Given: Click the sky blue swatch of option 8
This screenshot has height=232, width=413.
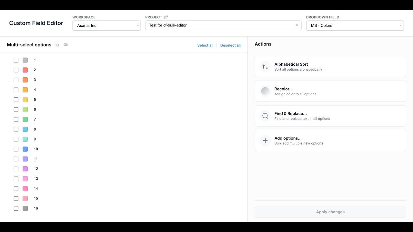Looking at the screenshot, I should (25, 129).
